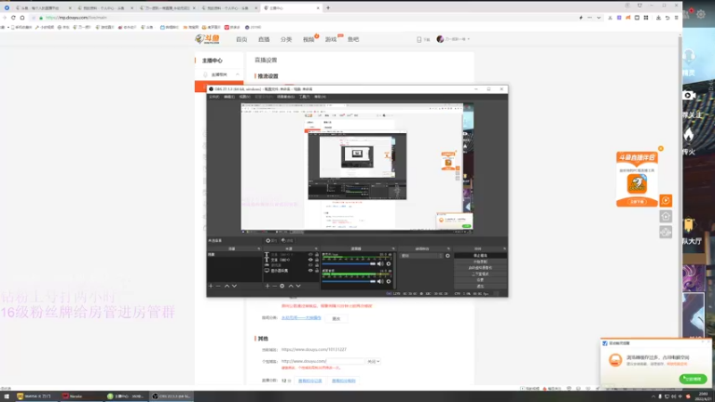Image resolution: width=715 pixels, height=402 pixels.
Task: Click green button in bottom-right popup
Action: pyautogui.click(x=693, y=379)
